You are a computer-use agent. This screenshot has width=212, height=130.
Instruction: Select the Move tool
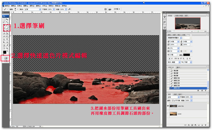point(7,19)
